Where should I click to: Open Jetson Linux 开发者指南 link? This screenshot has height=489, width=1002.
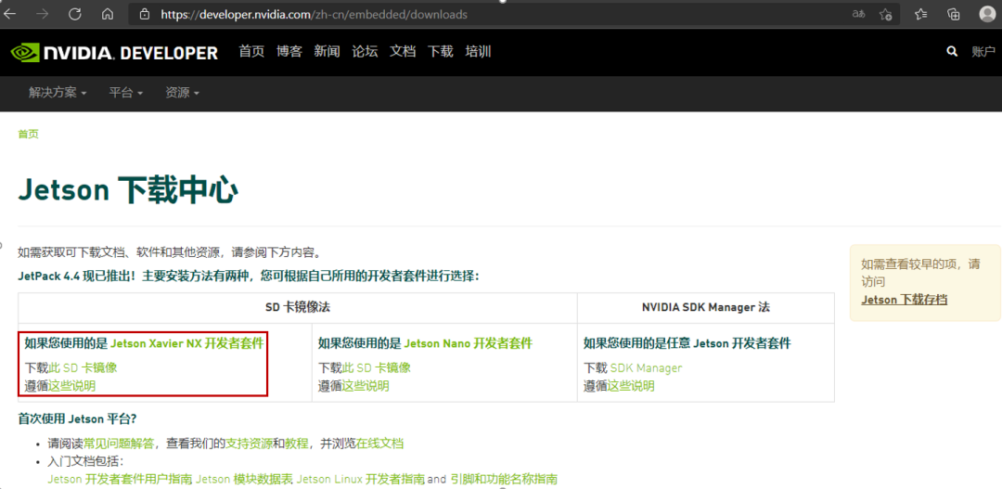click(360, 479)
